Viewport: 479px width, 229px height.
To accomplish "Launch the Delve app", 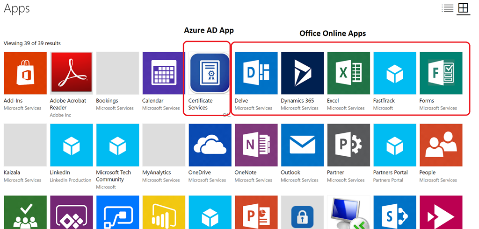I will coord(256,73).
